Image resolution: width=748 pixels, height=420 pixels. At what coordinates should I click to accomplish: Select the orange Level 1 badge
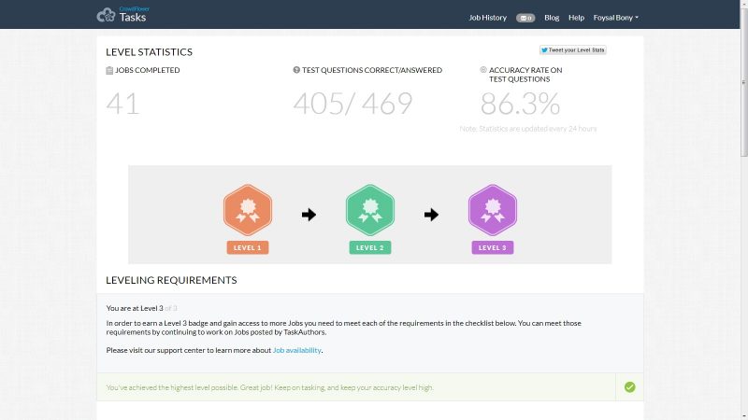click(x=248, y=210)
